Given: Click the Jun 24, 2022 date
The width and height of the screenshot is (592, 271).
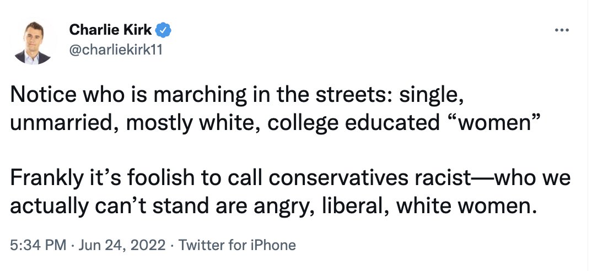Looking at the screenshot, I should pos(122,245).
